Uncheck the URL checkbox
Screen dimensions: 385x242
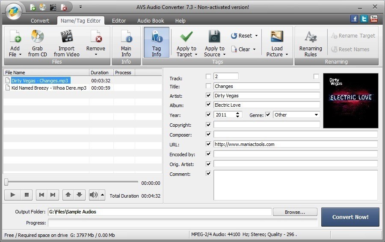pos(208,144)
